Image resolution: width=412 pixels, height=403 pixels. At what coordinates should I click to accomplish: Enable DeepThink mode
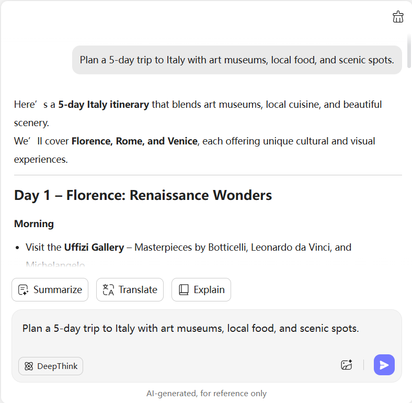coord(51,366)
